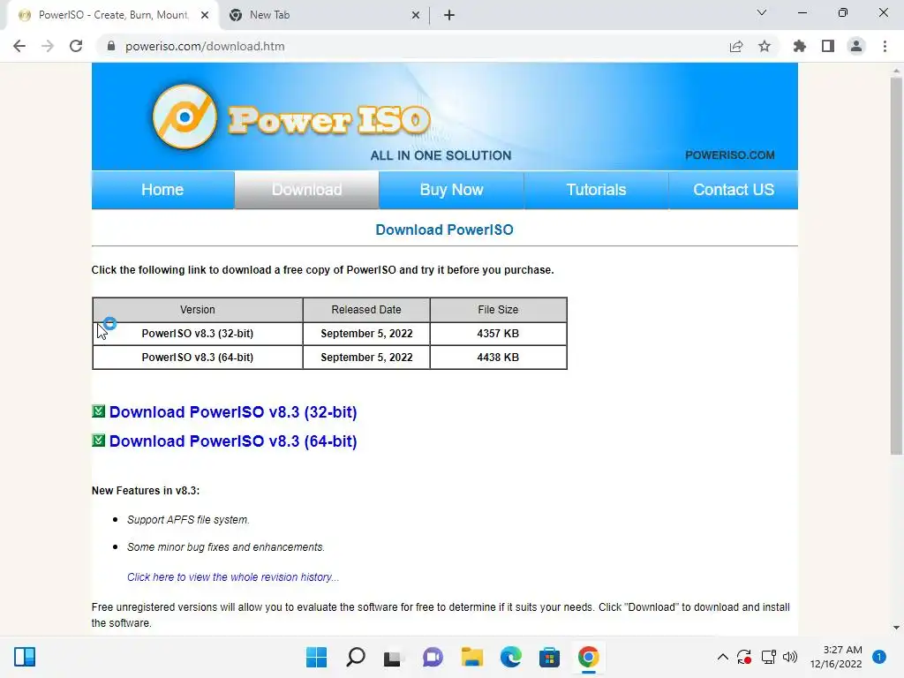Screen dimensions: 904x678
Task: Open Chrome three-dot menu
Action: coord(885,46)
